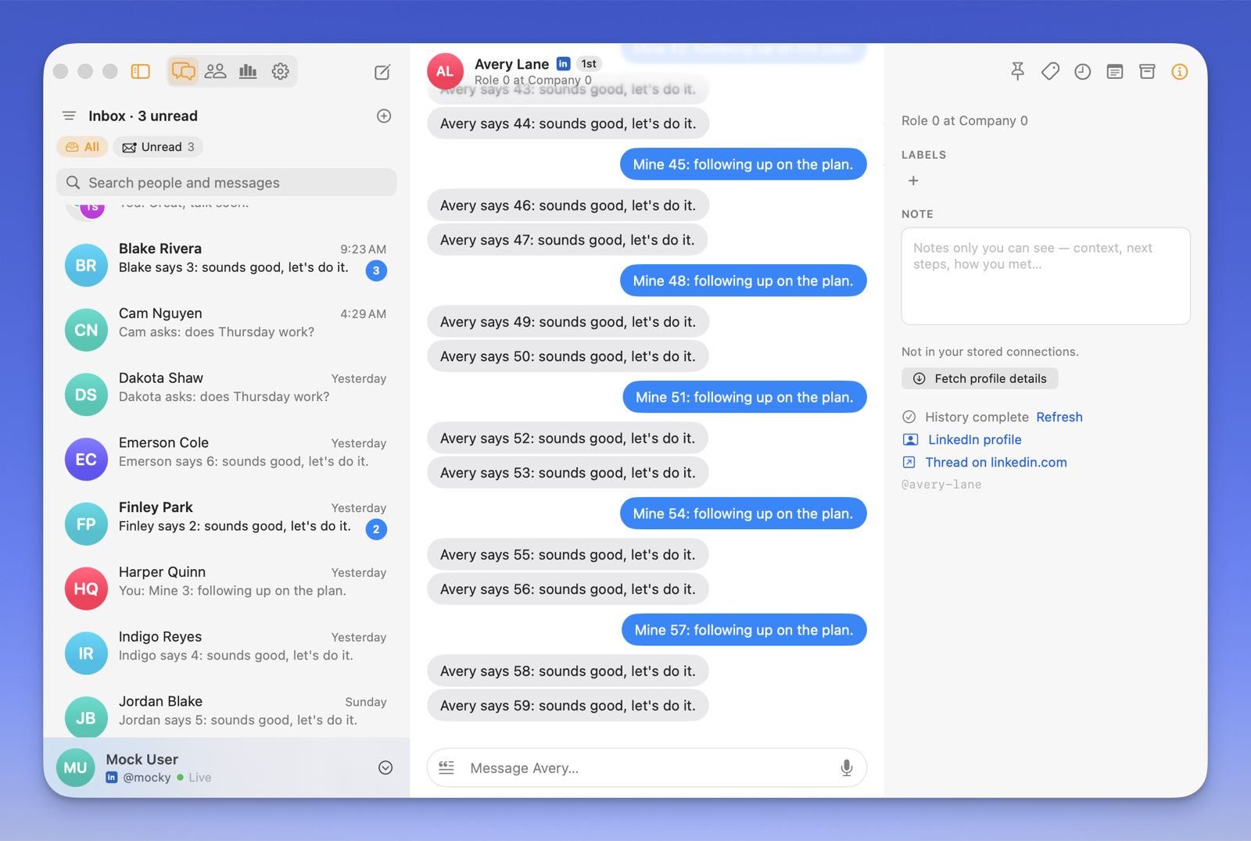Show only Unread conversations
1251x841 pixels.
pyautogui.click(x=158, y=147)
